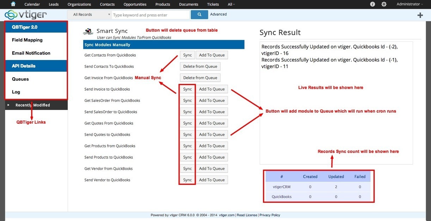Open the help info icon

click(372, 4)
